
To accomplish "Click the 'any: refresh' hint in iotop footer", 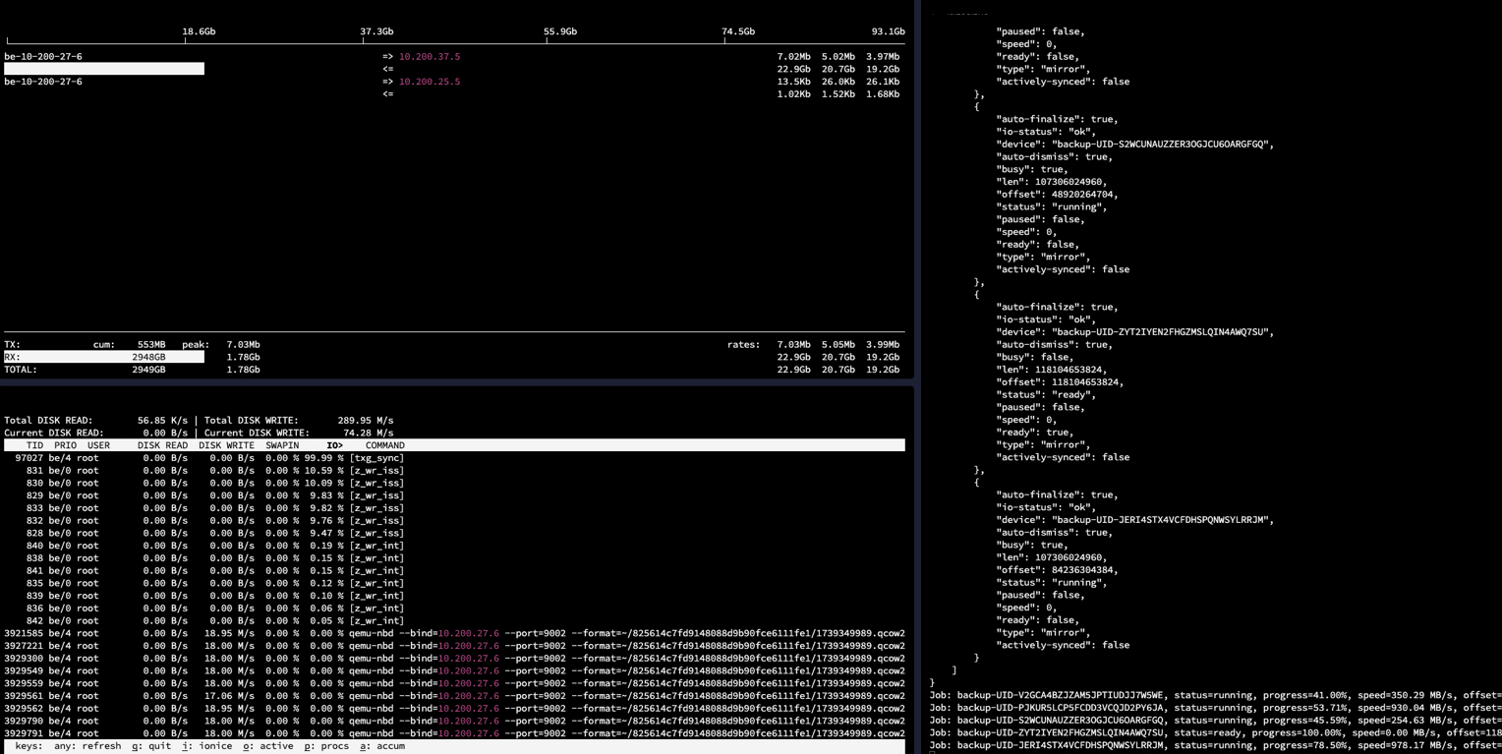I will point(87,746).
